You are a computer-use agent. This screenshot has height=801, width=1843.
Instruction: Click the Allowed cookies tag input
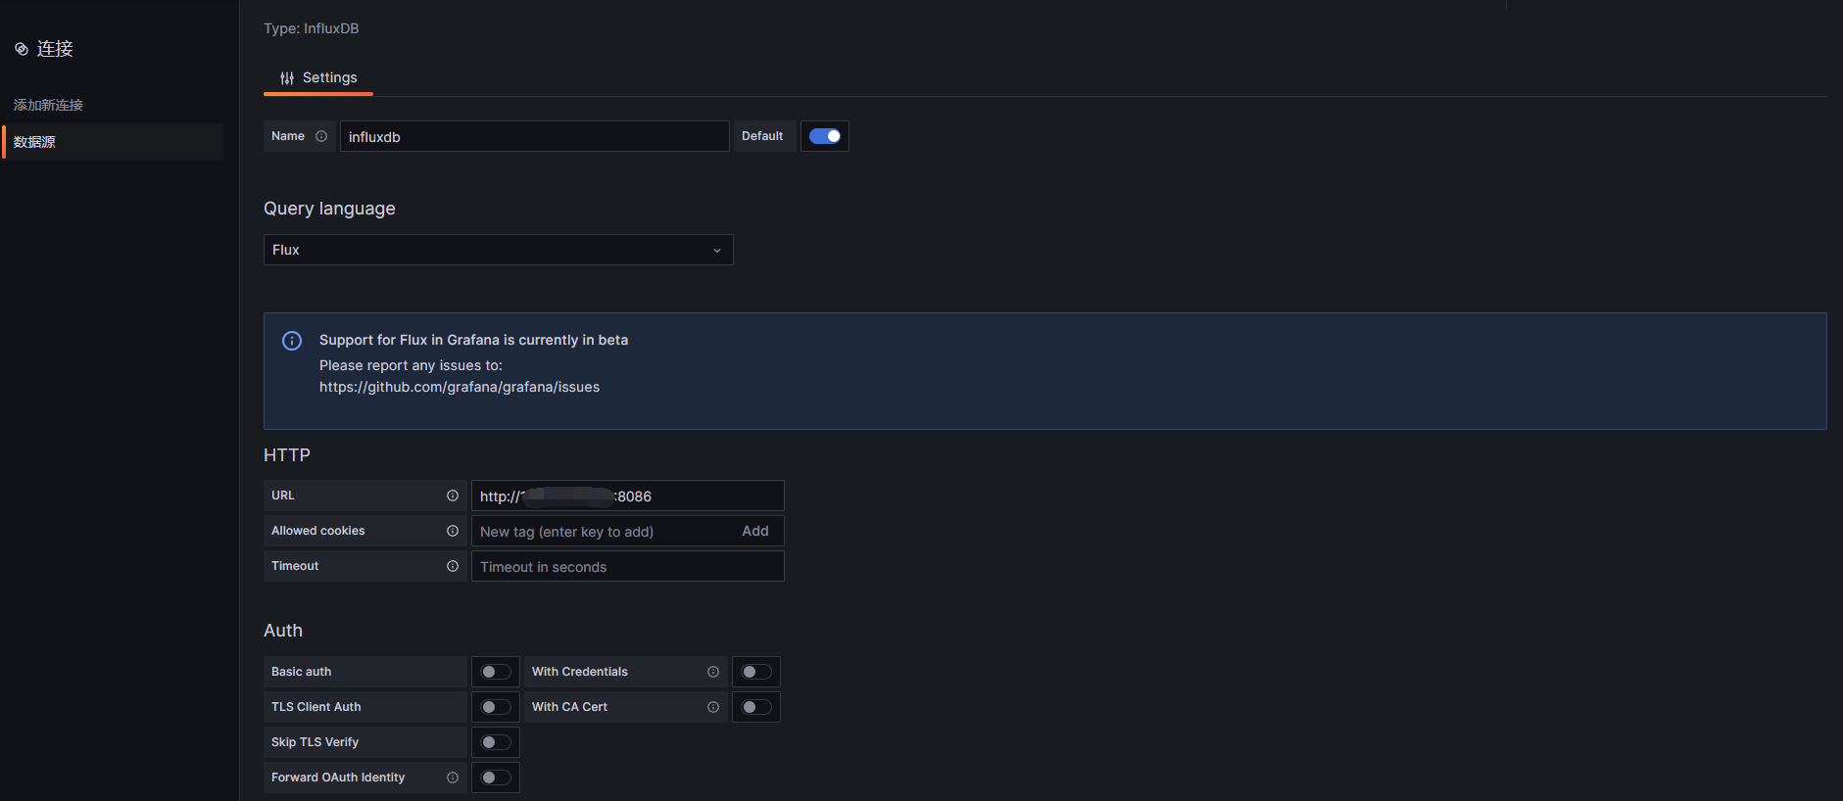[604, 531]
